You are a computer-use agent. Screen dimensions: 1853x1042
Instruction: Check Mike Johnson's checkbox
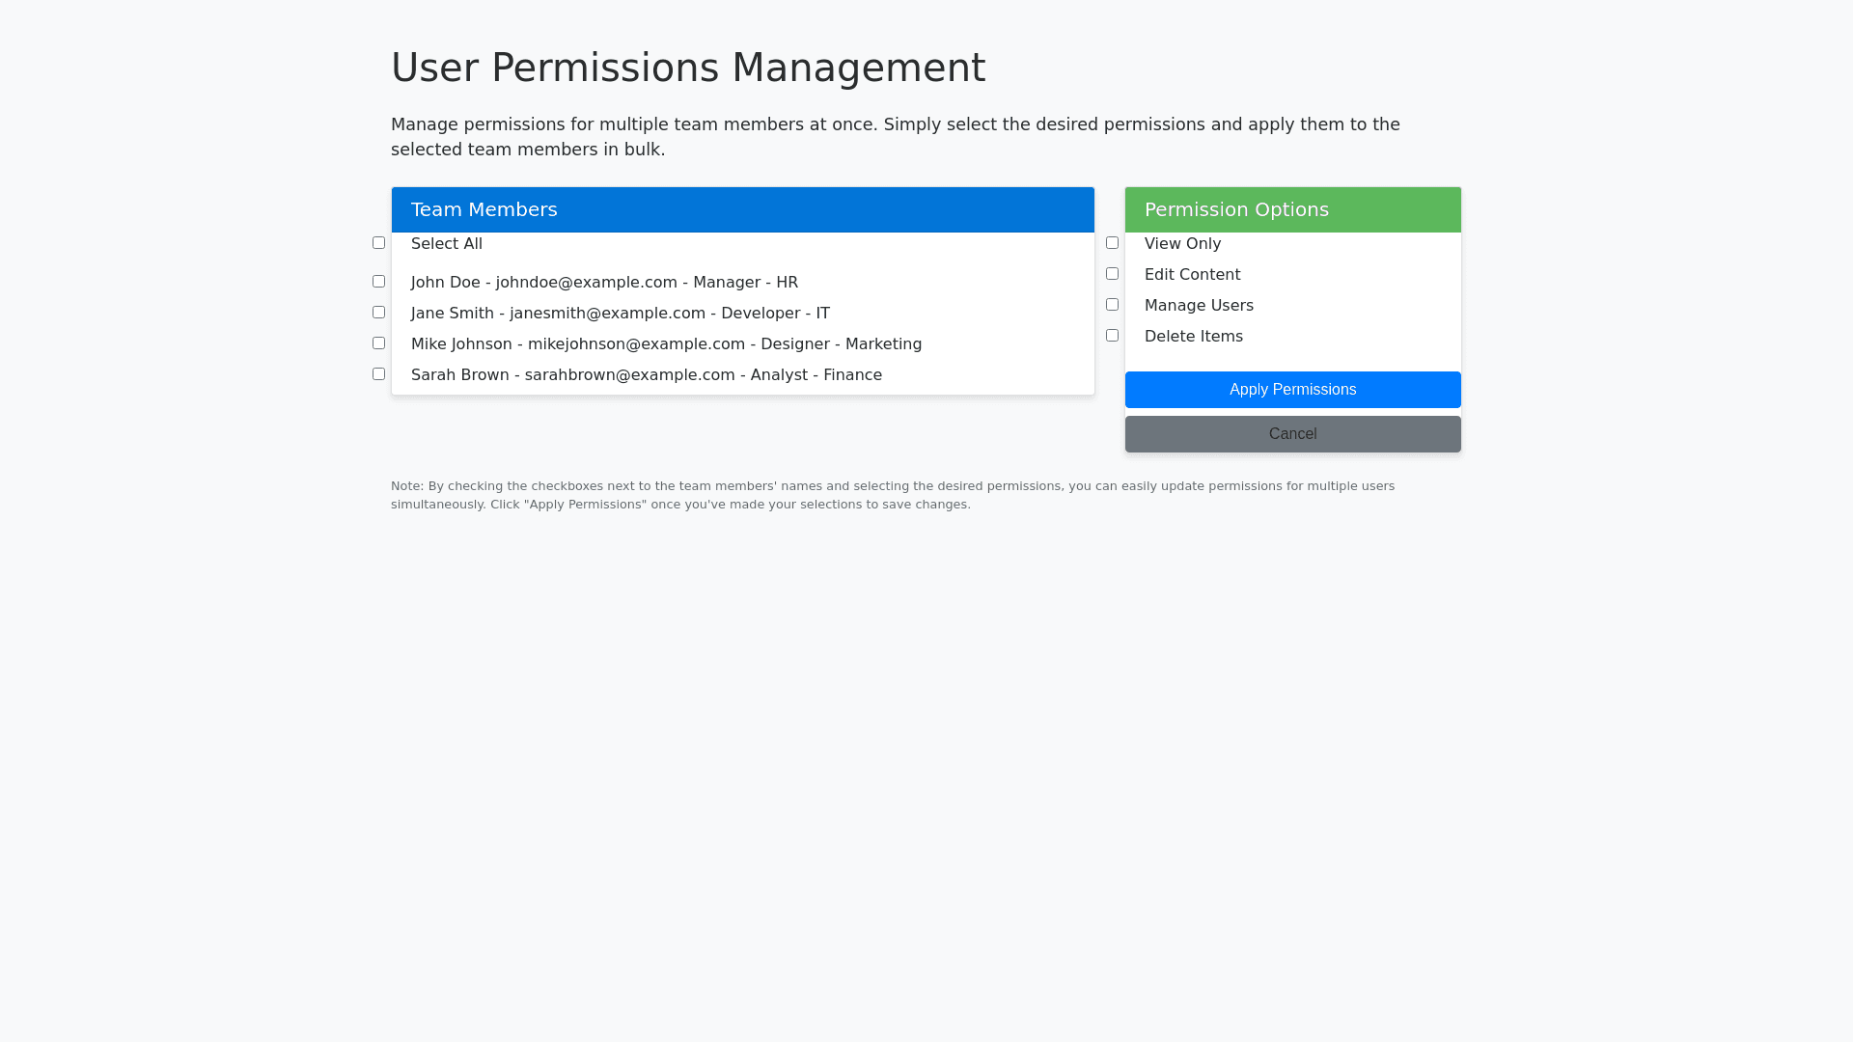tap(378, 343)
